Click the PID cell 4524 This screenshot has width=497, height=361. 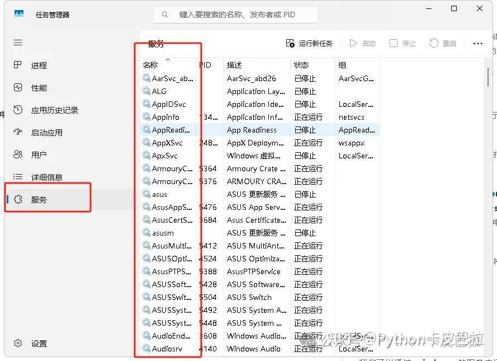pyautogui.click(x=208, y=259)
